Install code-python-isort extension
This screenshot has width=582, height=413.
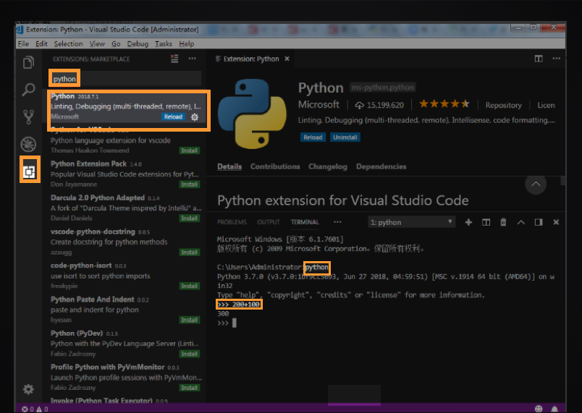[x=190, y=286]
